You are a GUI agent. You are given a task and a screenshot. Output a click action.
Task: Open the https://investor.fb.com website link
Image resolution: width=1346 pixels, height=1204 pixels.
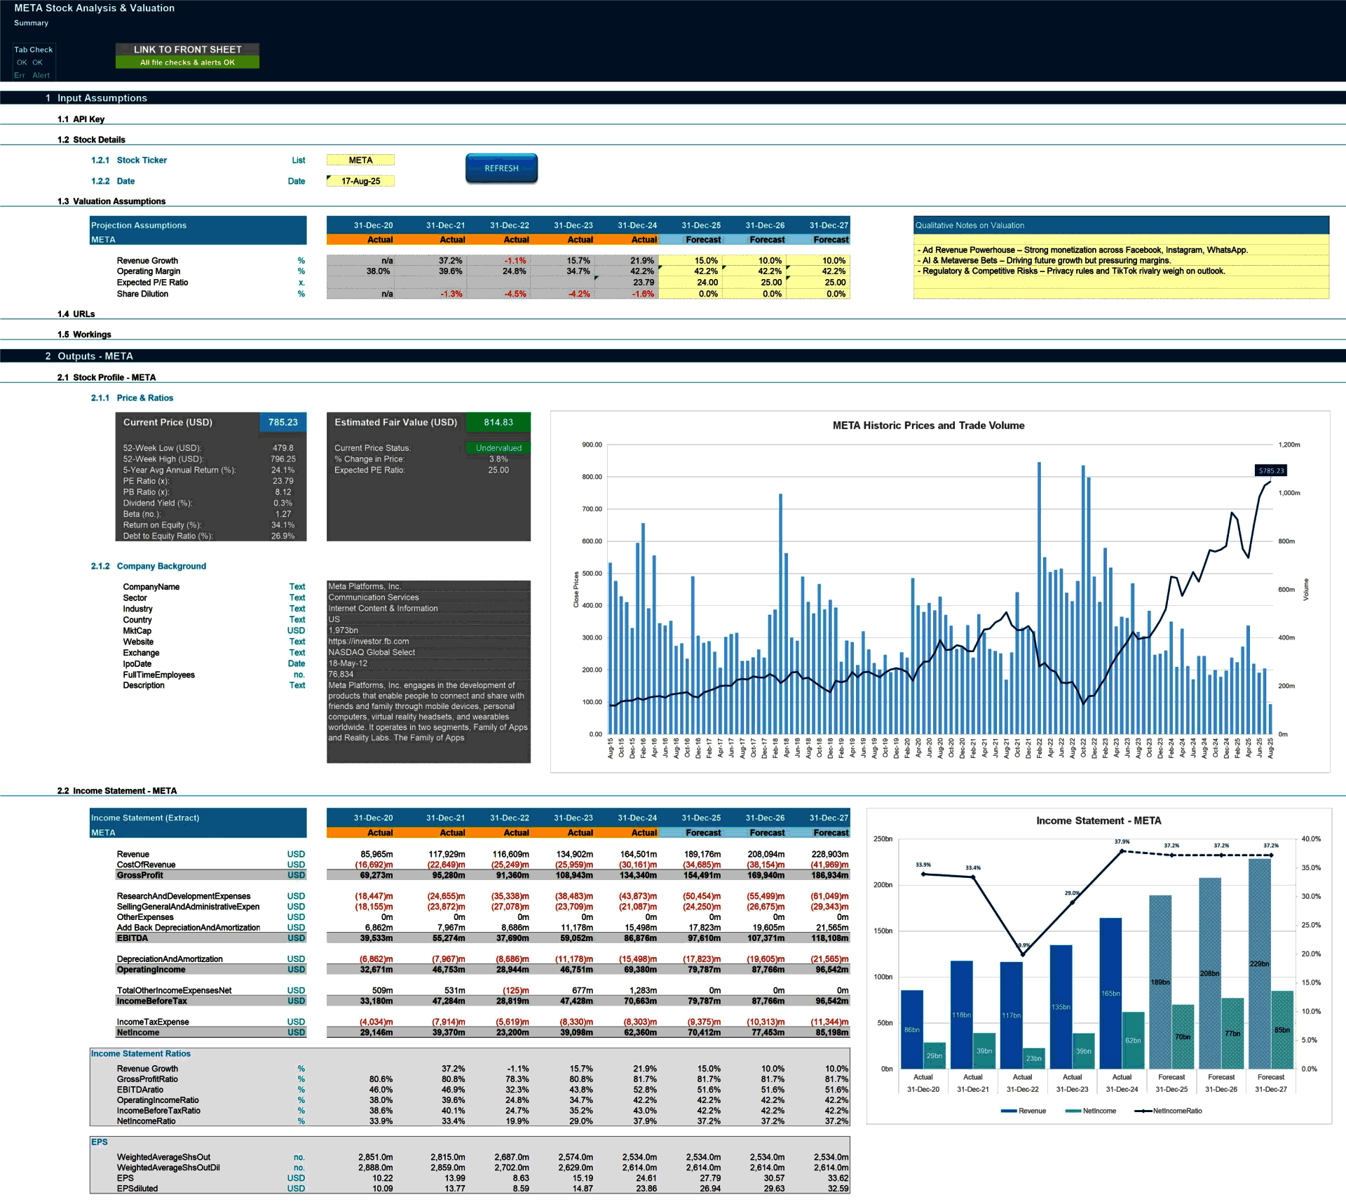tap(369, 642)
